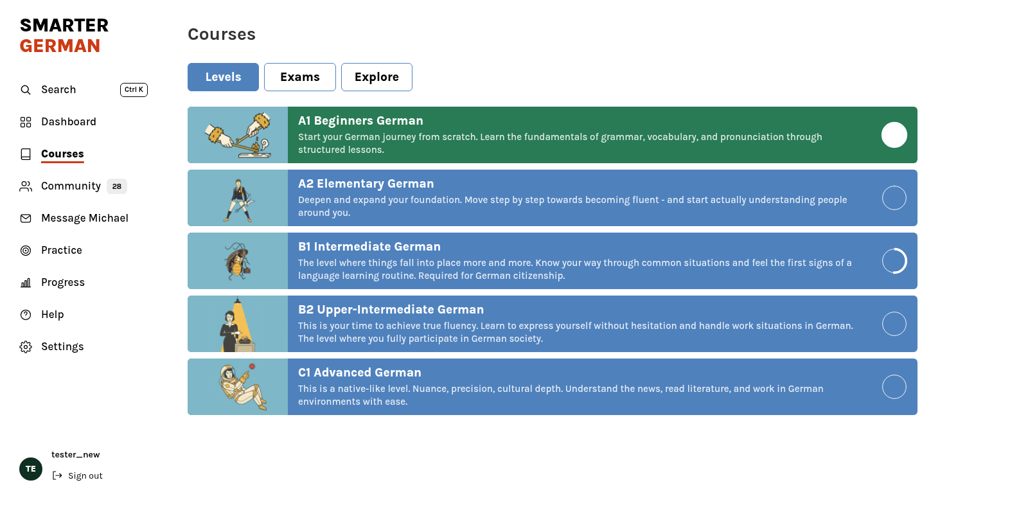Click the Smarter German logo
Screen dimensions: 1028x505
pos(64,35)
